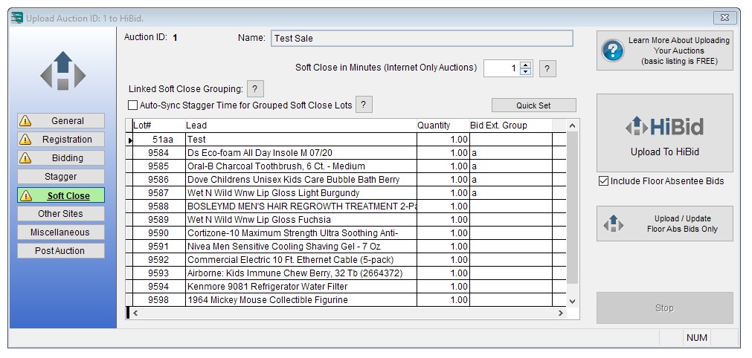Image resolution: width=752 pixels, height=358 pixels.
Task: Click Bid Ext. Group cell for lot 9588
Action: tap(511, 206)
